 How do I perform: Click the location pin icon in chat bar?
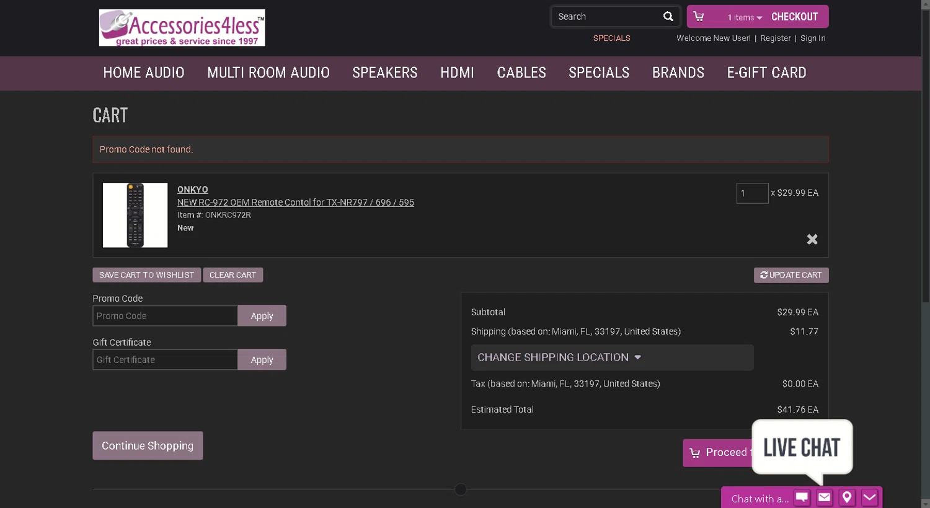coord(846,497)
